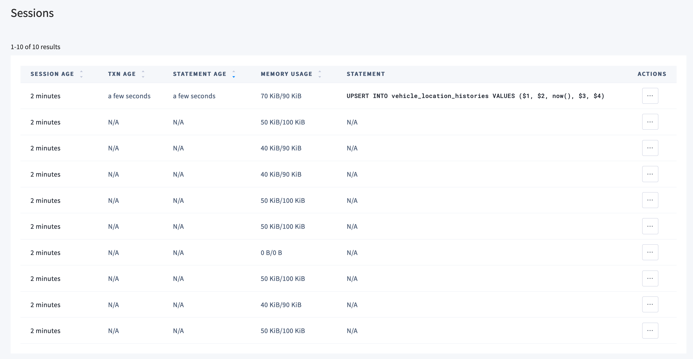Open the actions menu for the UPSERT session
The height and width of the screenshot is (359, 693).
650,96
